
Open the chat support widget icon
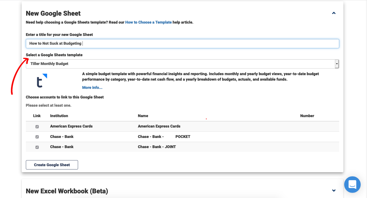click(352, 185)
